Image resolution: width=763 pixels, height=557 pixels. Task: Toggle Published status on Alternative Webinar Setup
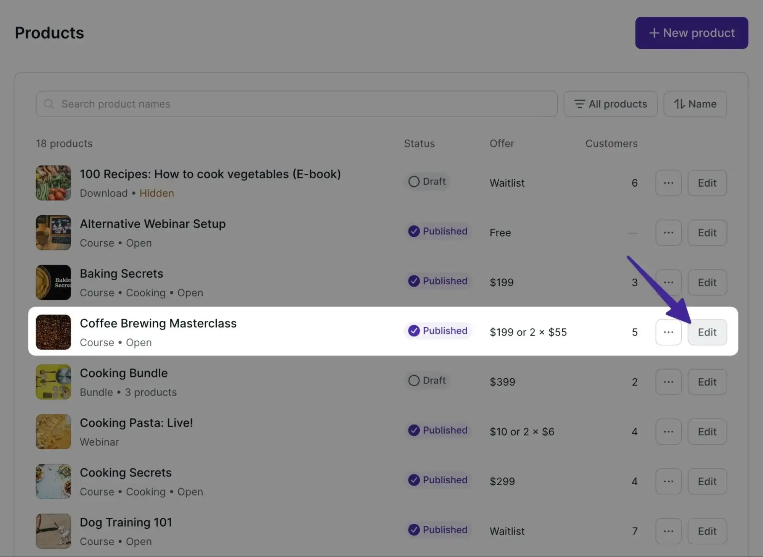(x=437, y=231)
